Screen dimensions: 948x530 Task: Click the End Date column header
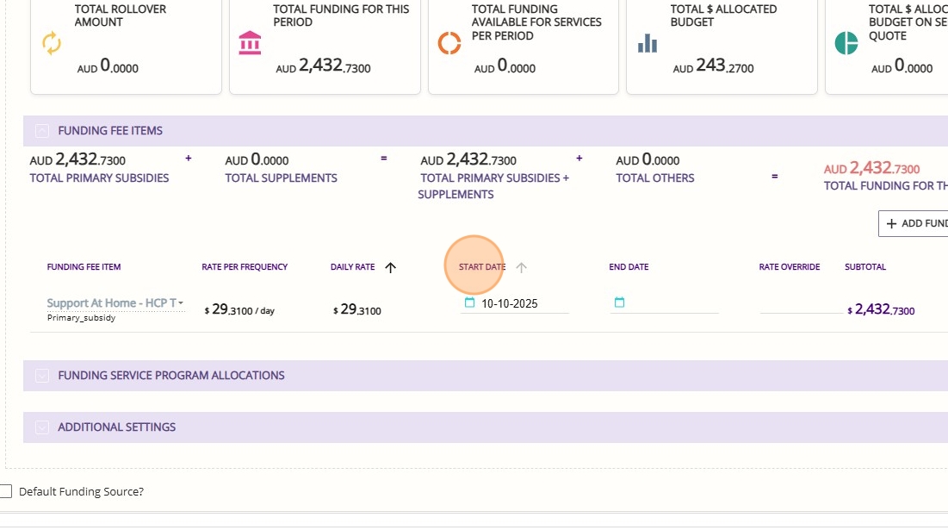[629, 267]
